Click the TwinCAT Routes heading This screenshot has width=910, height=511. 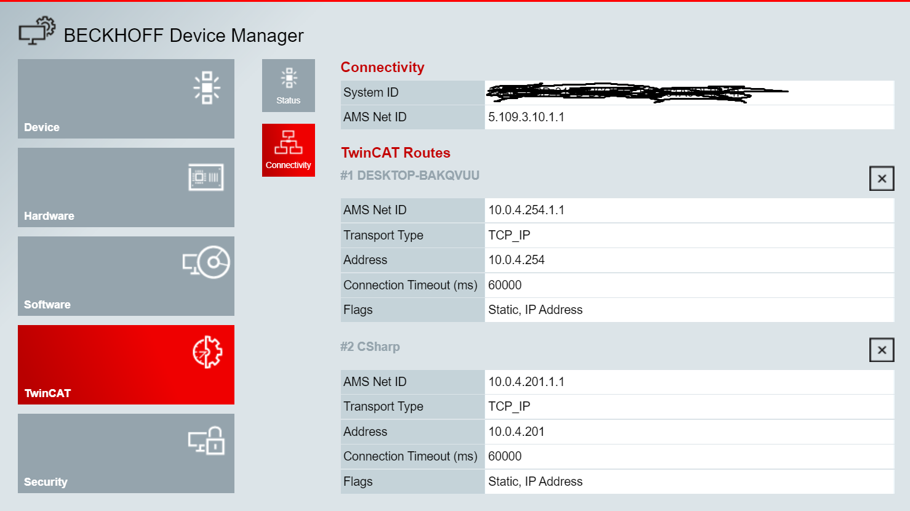coord(396,153)
